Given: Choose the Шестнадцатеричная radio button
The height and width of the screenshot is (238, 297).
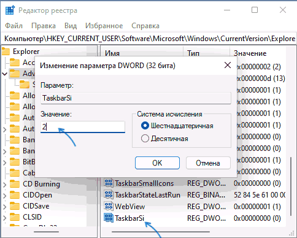Looking at the screenshot, I should pos(145,126).
